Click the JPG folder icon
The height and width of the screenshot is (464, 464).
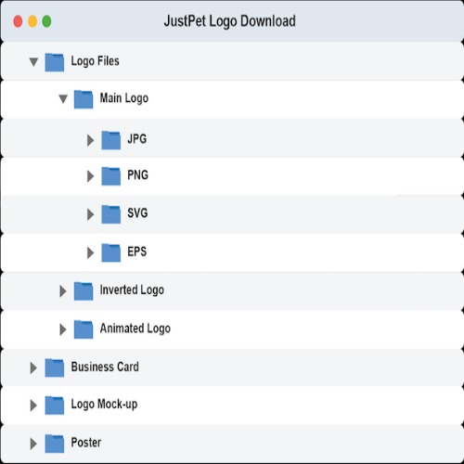tap(111, 140)
